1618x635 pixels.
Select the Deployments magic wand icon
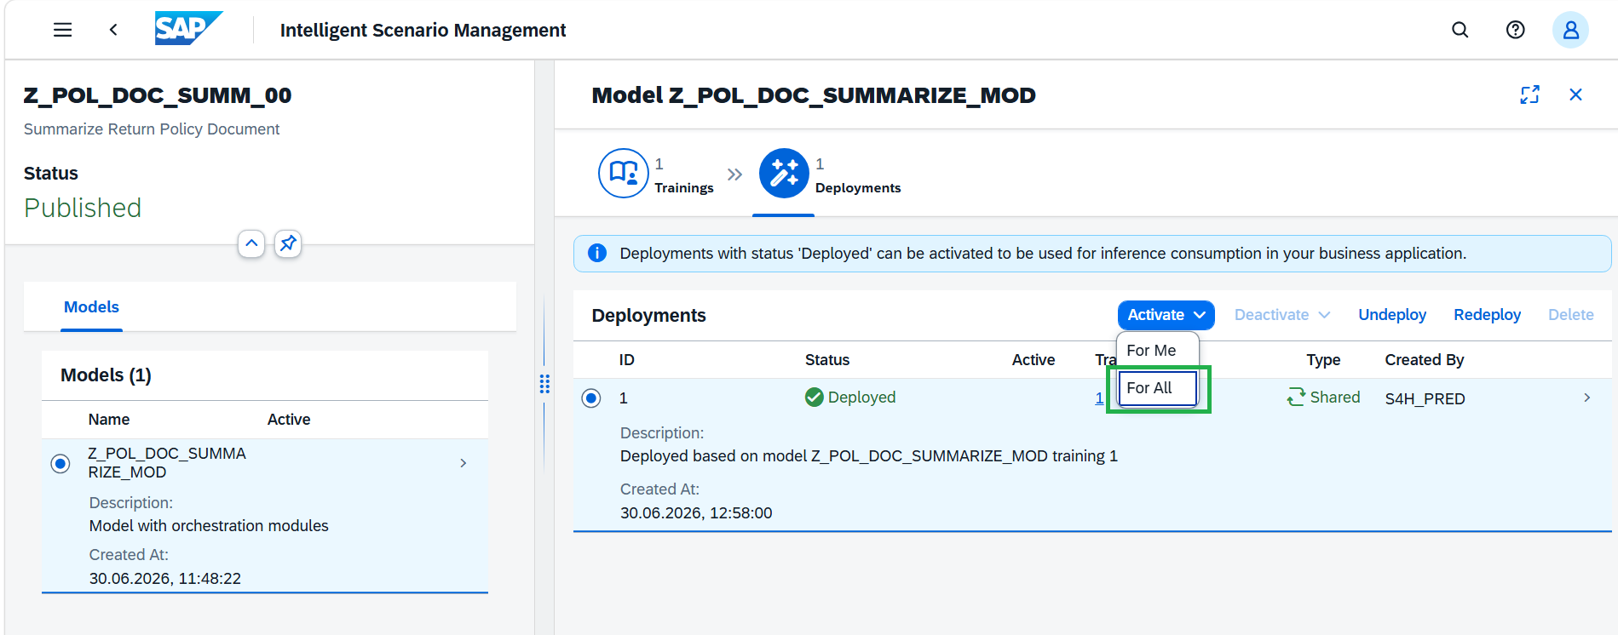coord(784,173)
